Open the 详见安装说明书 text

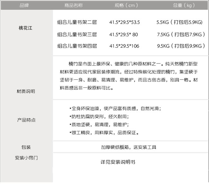click(118, 162)
